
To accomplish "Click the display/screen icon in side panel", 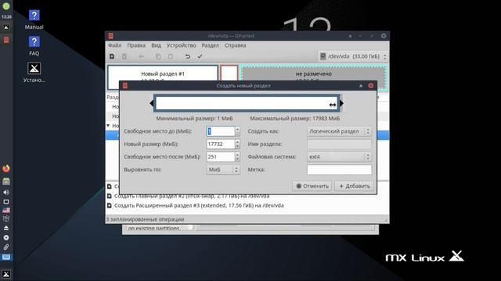I will [6, 201].
